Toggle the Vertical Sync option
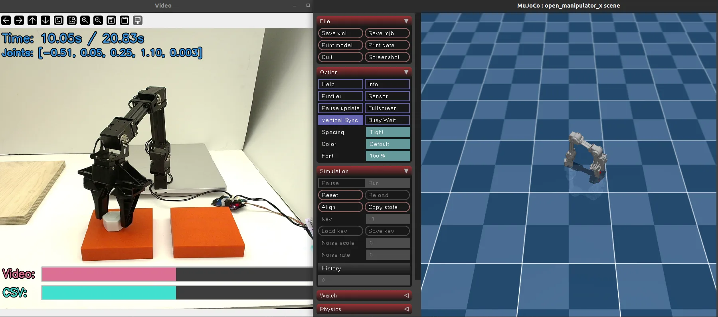718x317 pixels. point(340,120)
